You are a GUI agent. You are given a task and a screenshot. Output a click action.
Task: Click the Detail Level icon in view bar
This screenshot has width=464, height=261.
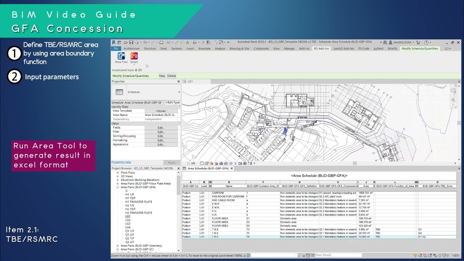(x=202, y=163)
